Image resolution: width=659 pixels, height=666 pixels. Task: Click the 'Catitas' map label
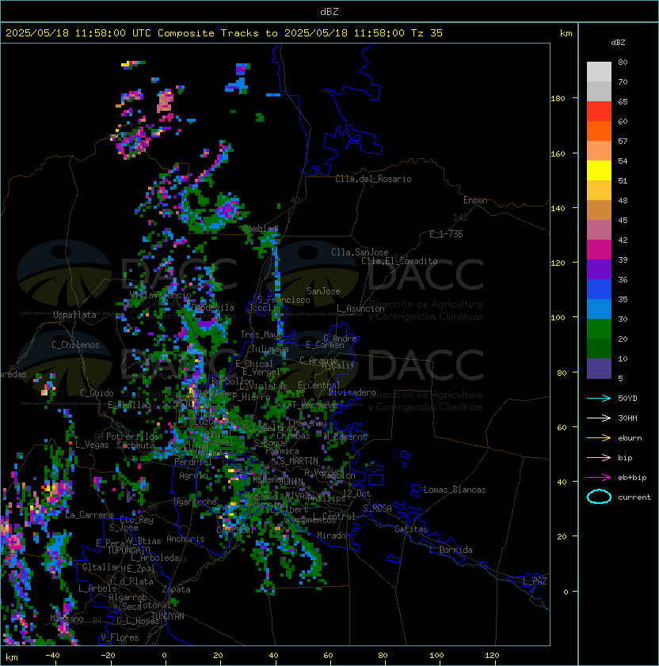click(x=411, y=529)
